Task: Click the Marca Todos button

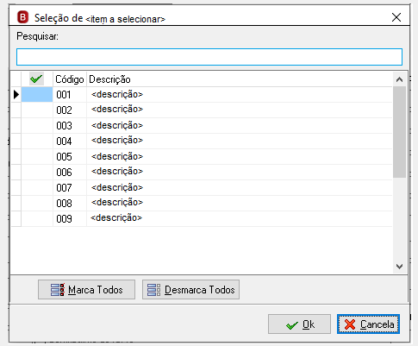Action: [x=86, y=290]
